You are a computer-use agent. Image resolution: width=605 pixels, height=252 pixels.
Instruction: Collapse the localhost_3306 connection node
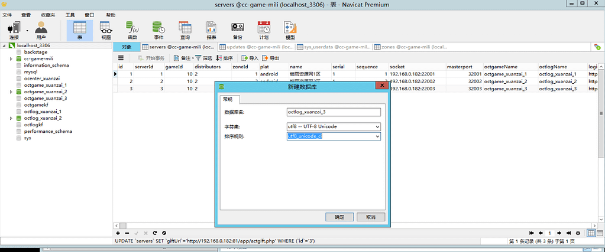pos(4,45)
